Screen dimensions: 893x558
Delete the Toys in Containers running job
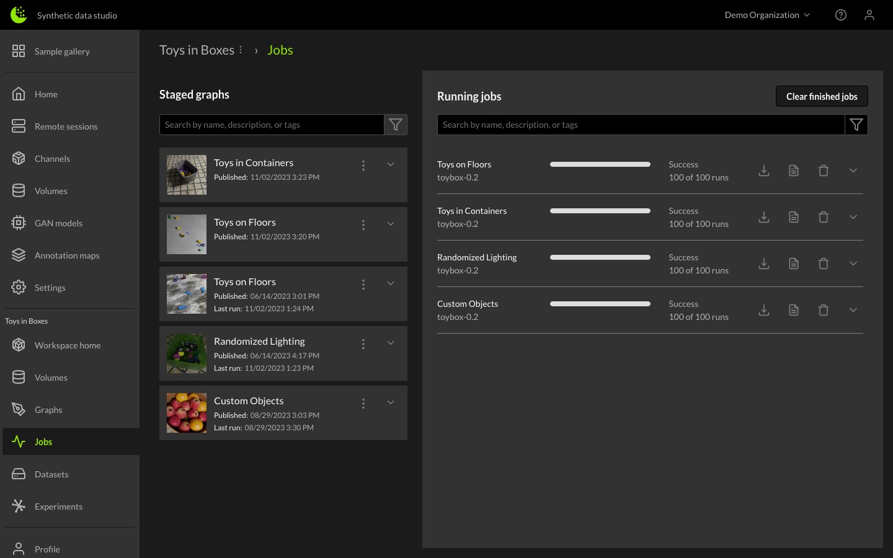click(x=824, y=217)
